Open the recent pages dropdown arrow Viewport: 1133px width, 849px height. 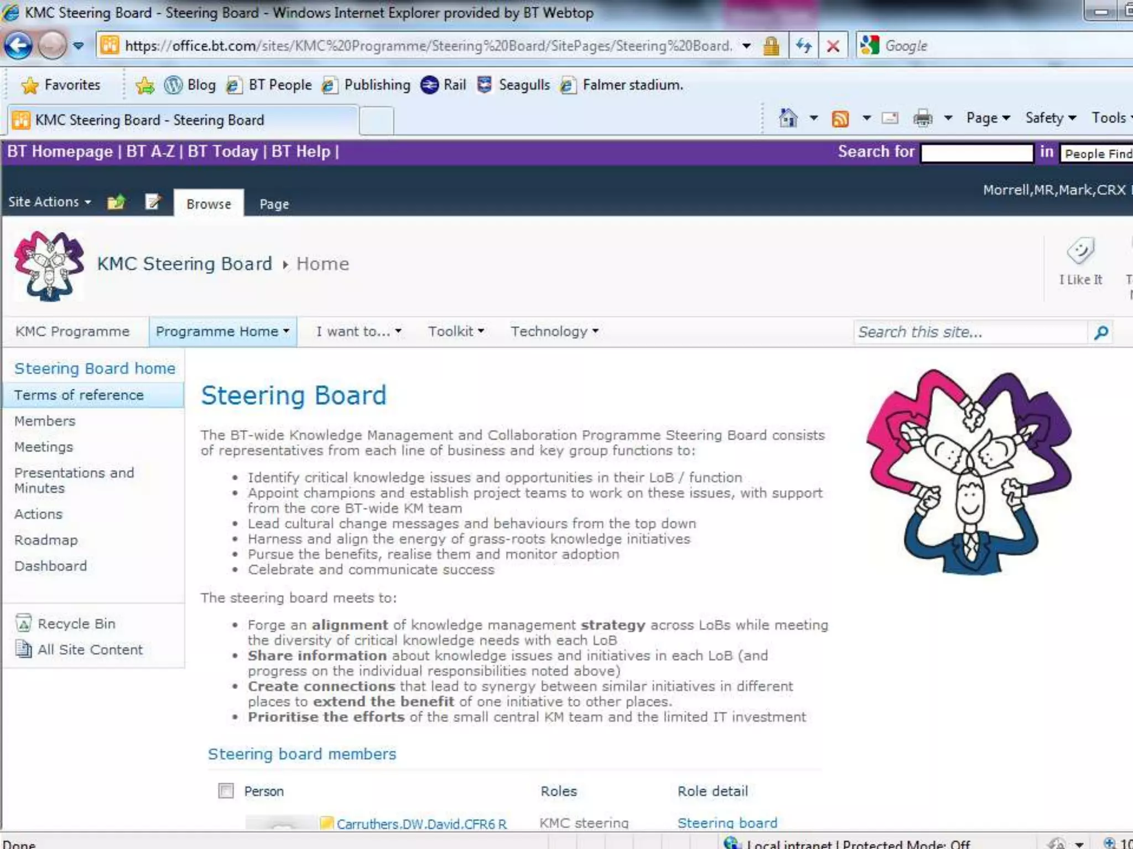click(x=79, y=45)
